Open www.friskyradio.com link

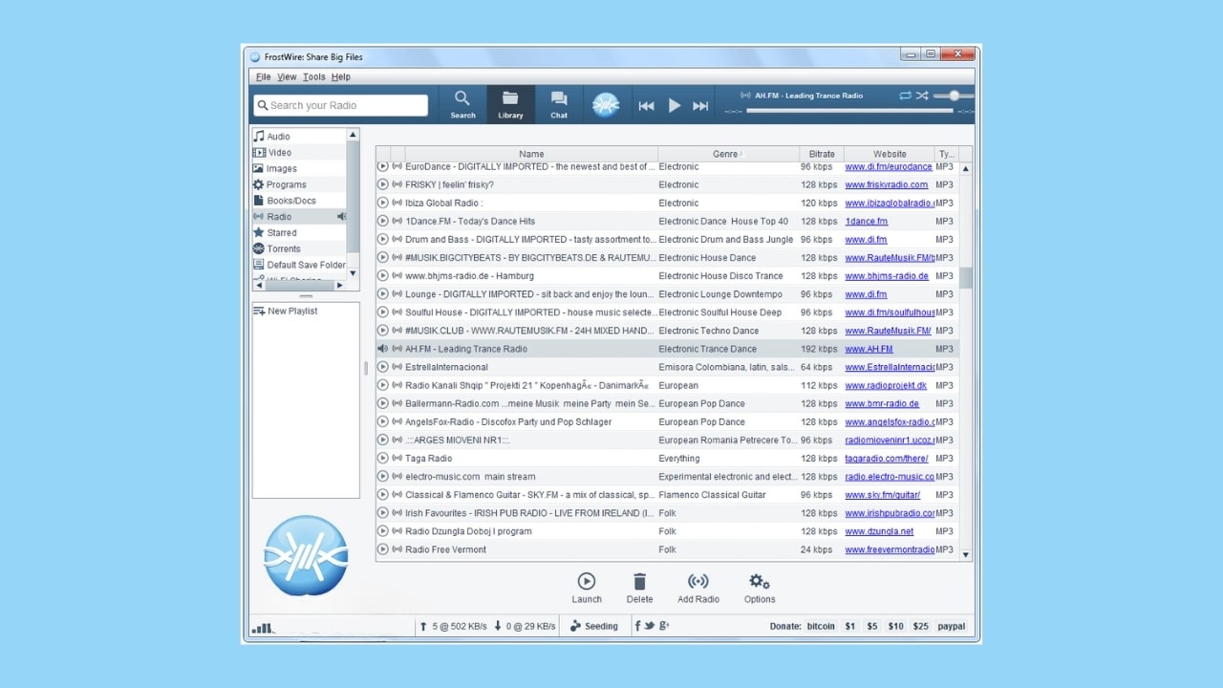click(887, 184)
